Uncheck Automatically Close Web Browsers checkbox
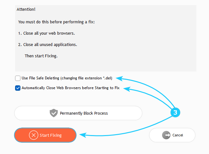This screenshot has height=154, width=209. click(x=18, y=88)
